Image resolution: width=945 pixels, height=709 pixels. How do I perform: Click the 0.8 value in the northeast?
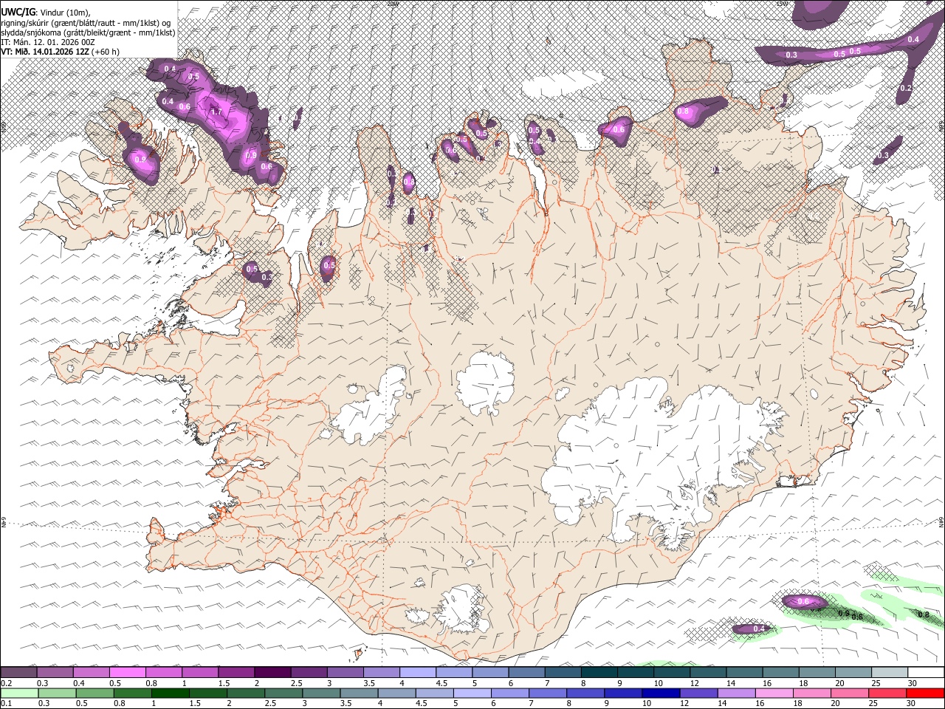tap(683, 112)
